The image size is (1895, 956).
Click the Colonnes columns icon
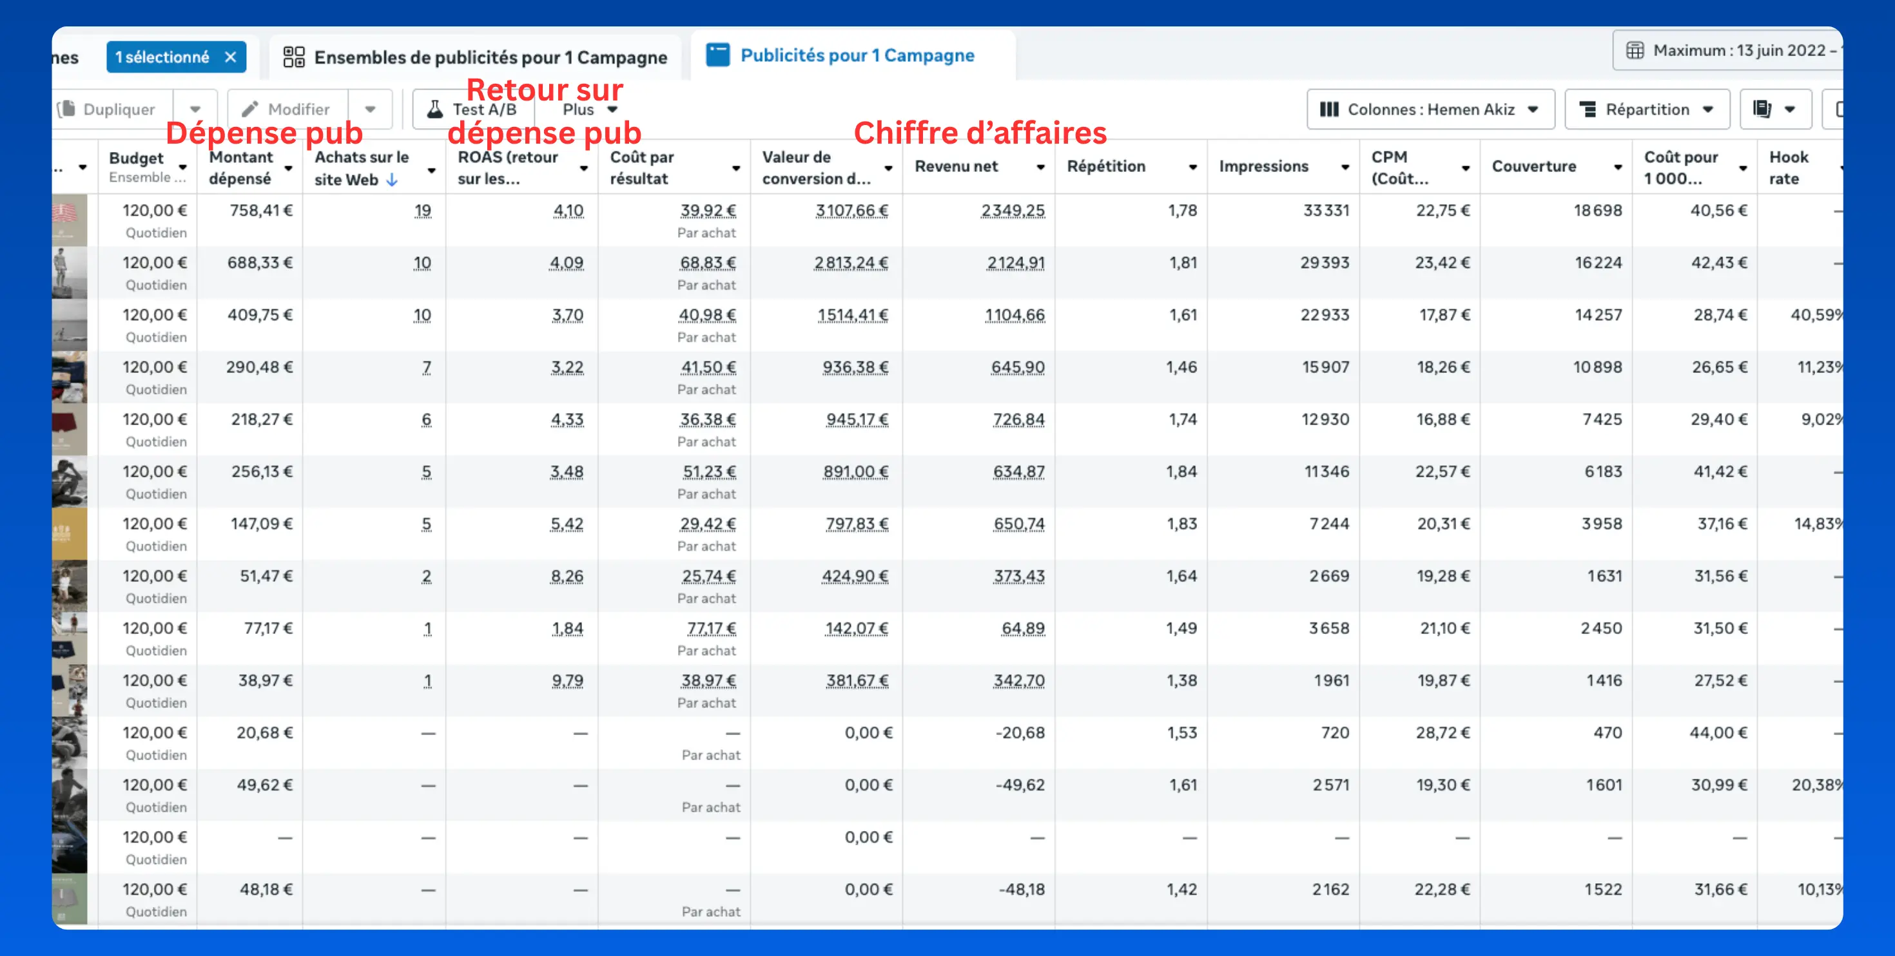click(x=1328, y=109)
